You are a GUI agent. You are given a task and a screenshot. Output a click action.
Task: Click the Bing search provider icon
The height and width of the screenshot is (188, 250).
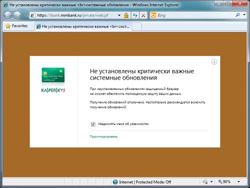153,15
